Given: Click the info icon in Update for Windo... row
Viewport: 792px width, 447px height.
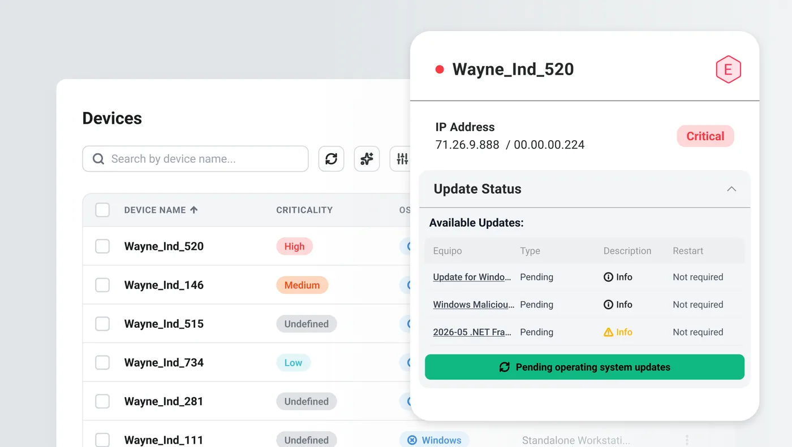Looking at the screenshot, I should tap(608, 277).
